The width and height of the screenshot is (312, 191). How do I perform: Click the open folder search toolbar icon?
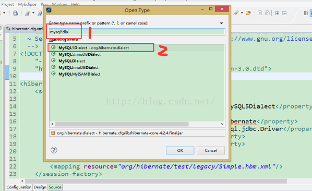248,13
